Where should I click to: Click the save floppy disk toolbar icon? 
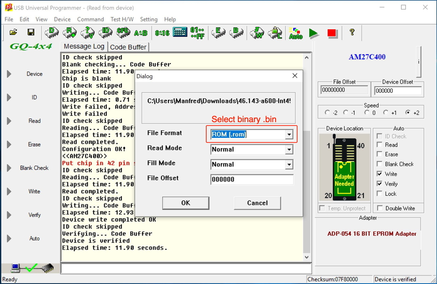click(x=31, y=32)
